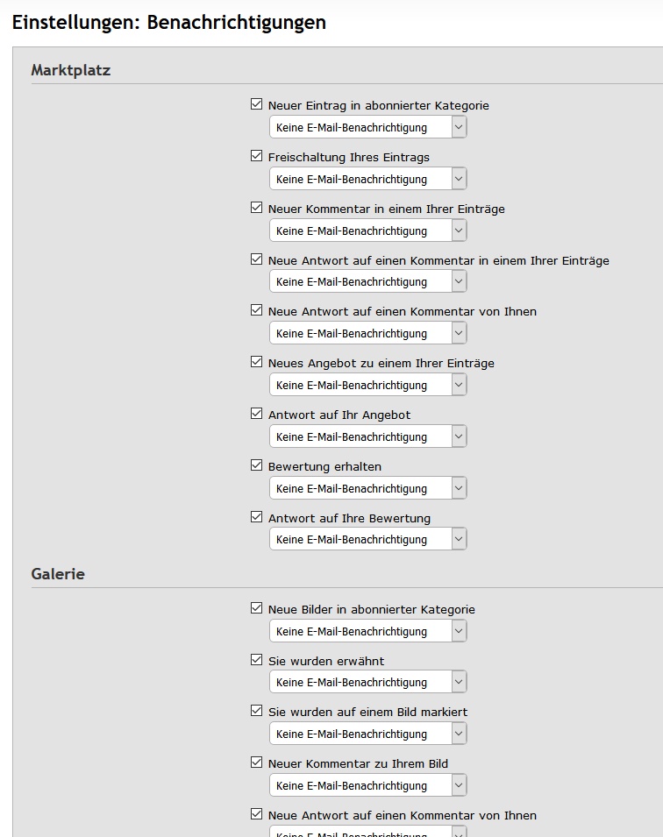Uncheck 'Antwort auf Ihre Bewertung' checkbox
This screenshot has height=837, width=663.
pyautogui.click(x=256, y=517)
